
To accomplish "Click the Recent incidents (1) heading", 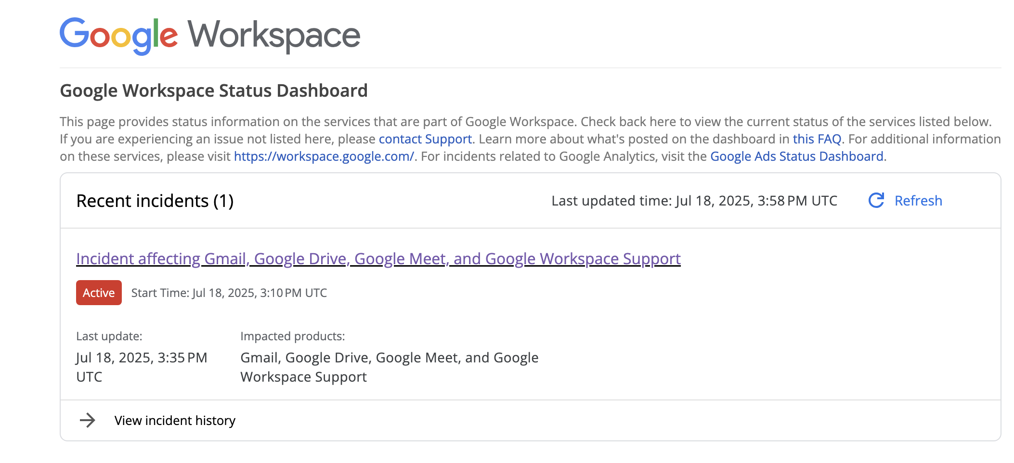I will (155, 201).
